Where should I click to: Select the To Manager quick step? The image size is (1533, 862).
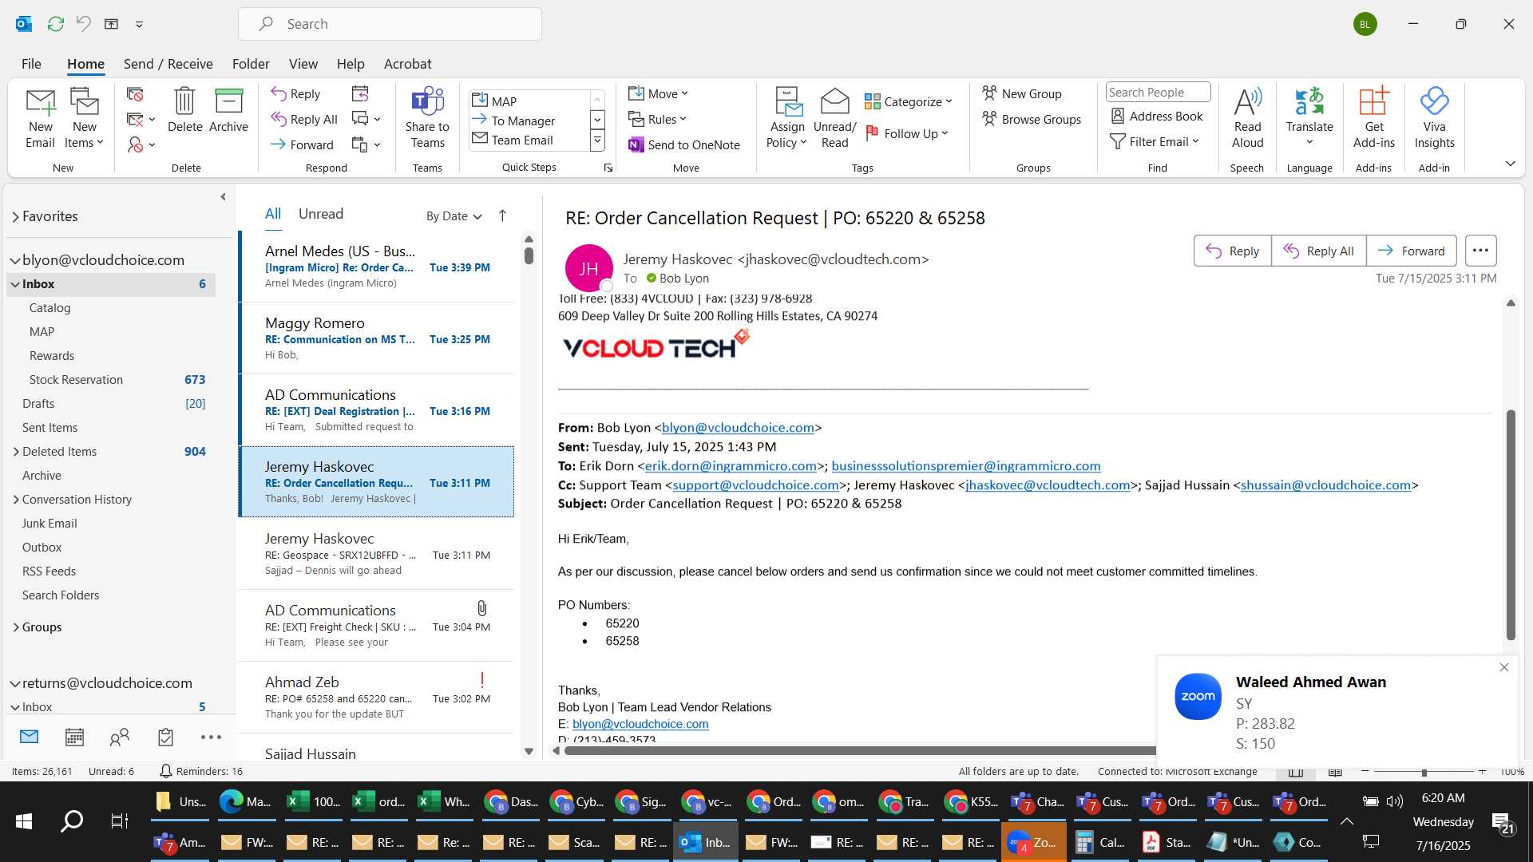pyautogui.click(x=529, y=121)
